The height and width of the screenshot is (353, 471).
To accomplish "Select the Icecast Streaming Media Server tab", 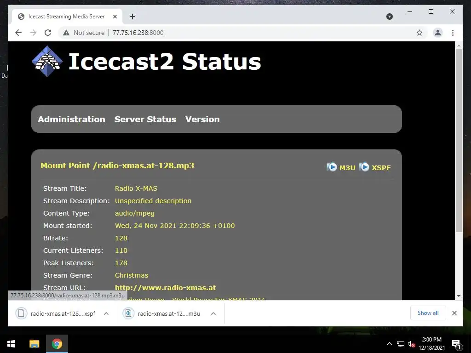I will coord(67,17).
